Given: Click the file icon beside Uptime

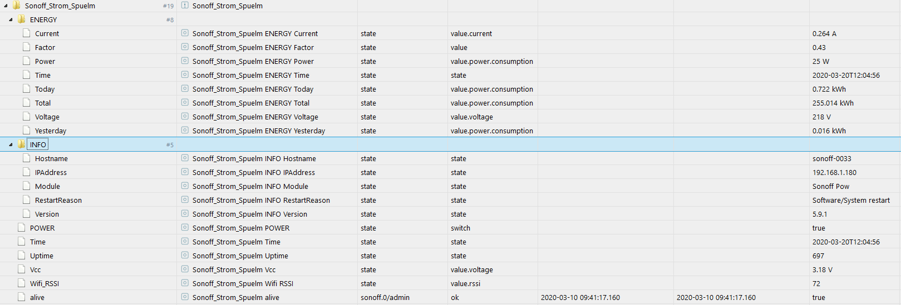Looking at the screenshot, I should 22,256.
